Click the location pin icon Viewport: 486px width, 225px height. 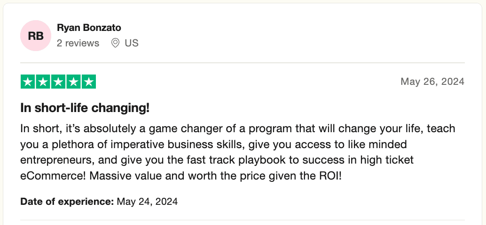click(x=115, y=43)
